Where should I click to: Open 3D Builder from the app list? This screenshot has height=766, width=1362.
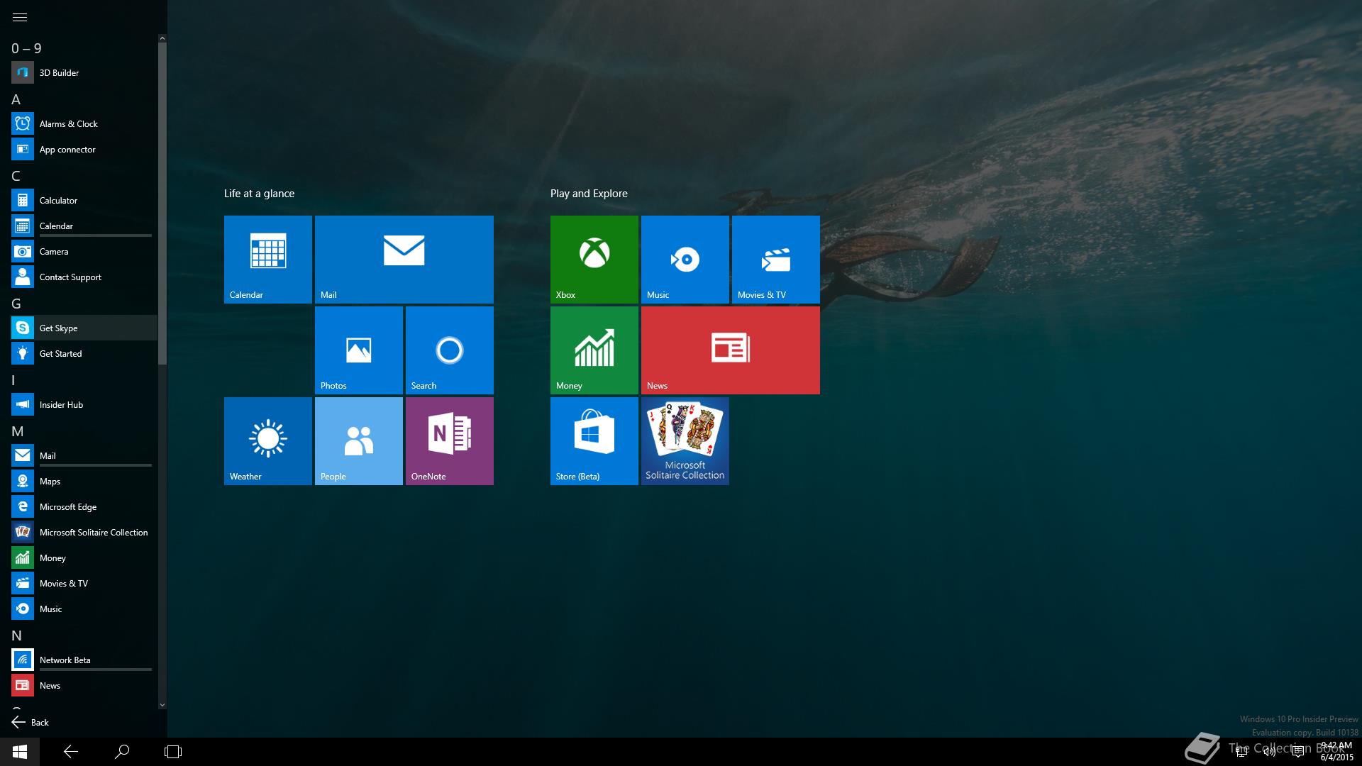(84, 72)
